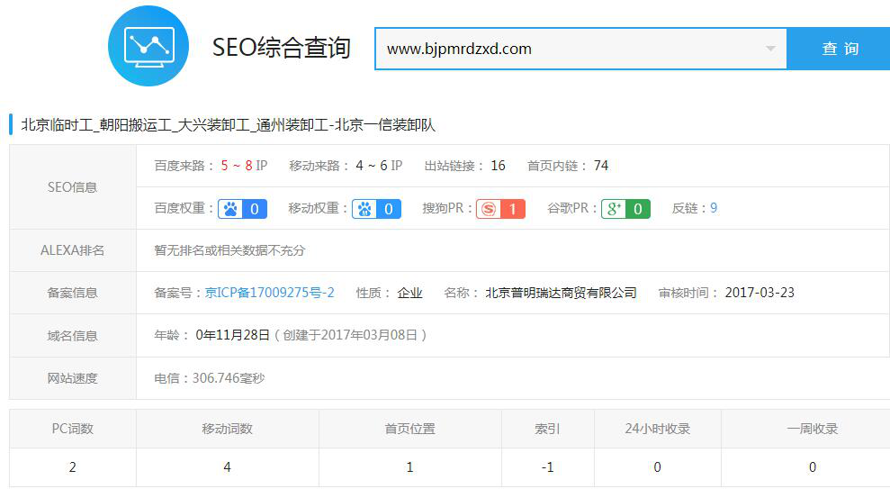
Task: Click the Baidu weight paw badge
Action: (242, 209)
